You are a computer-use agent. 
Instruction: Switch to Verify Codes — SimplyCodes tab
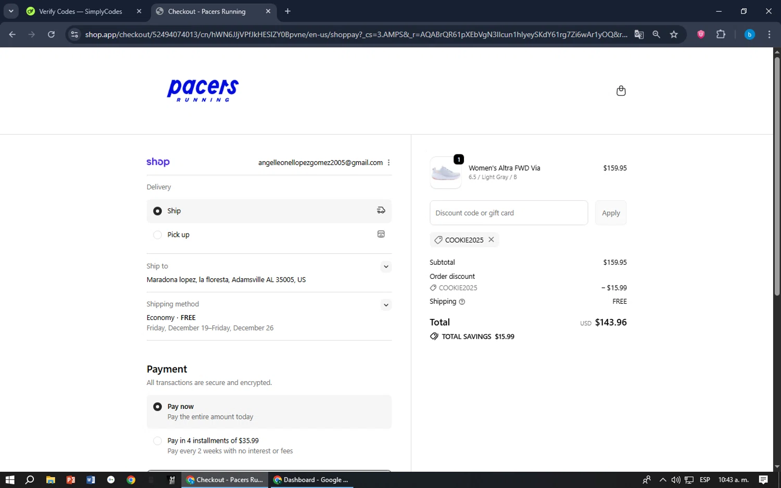pyautogui.click(x=81, y=11)
